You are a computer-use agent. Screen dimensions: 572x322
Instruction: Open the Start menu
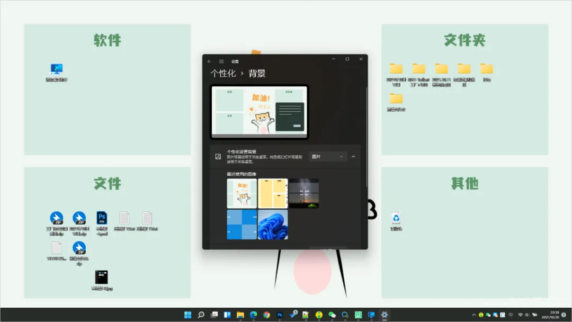(187, 315)
